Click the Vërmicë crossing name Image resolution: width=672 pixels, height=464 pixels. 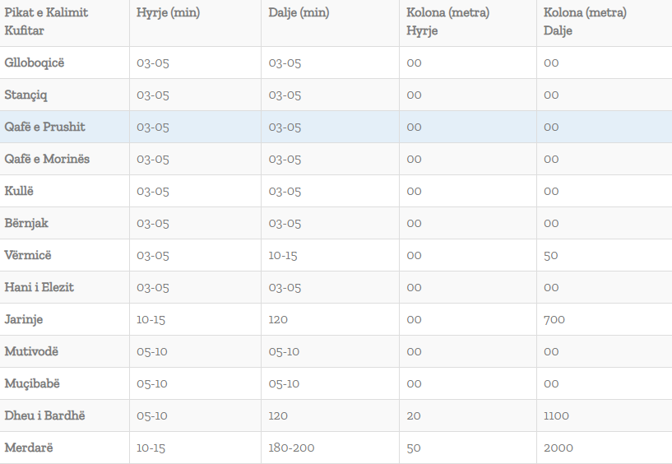coord(28,255)
